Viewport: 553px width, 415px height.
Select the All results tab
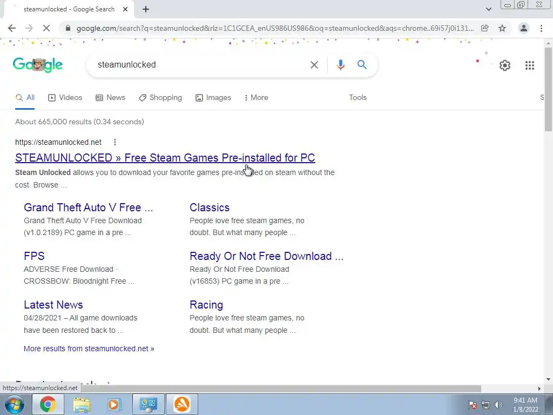[x=25, y=98]
